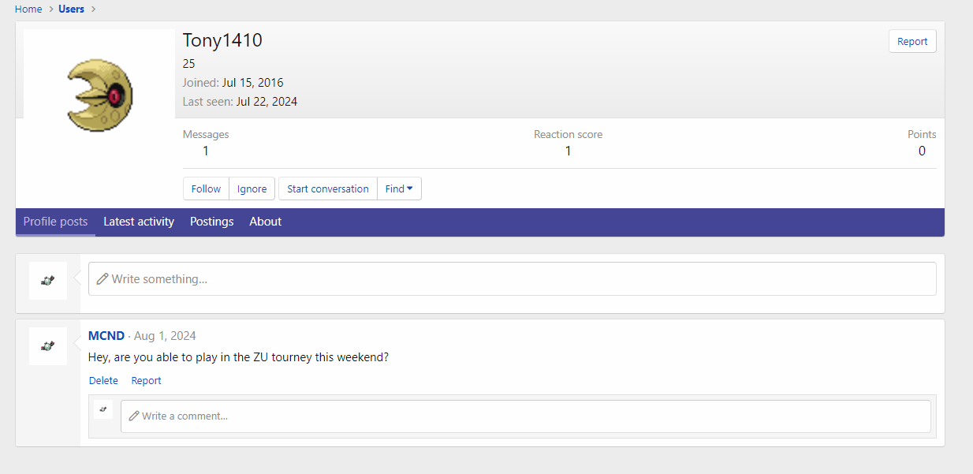Click the pencil icon in Write something field

coord(103,279)
